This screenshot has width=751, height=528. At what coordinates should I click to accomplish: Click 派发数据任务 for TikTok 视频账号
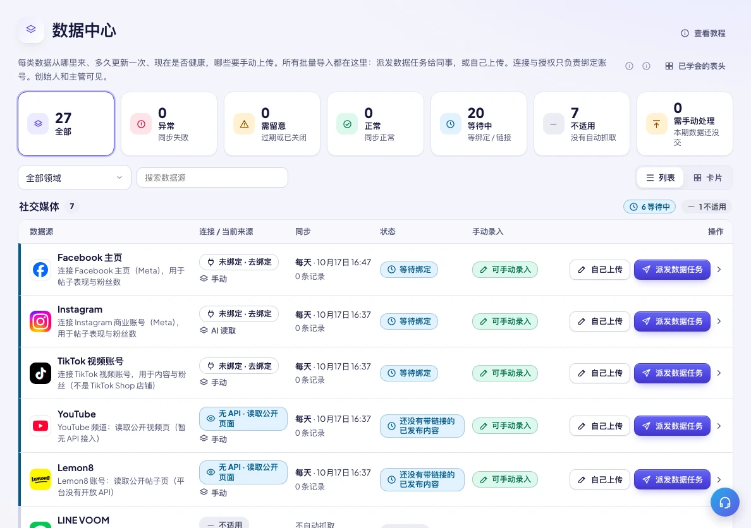(672, 373)
